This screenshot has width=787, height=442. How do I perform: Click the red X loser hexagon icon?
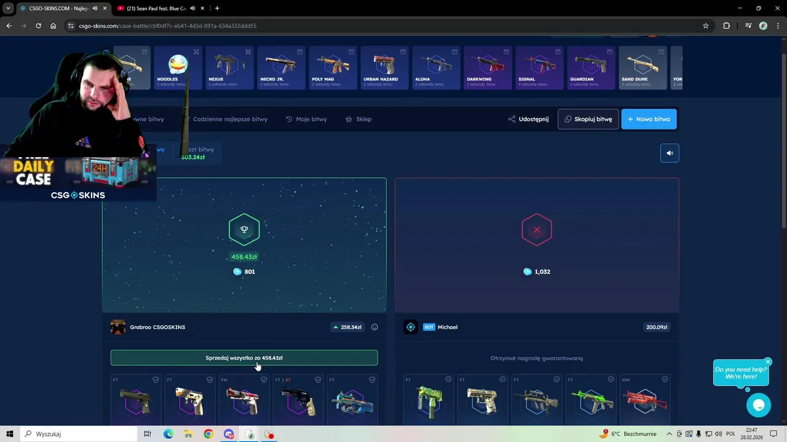coord(537,230)
